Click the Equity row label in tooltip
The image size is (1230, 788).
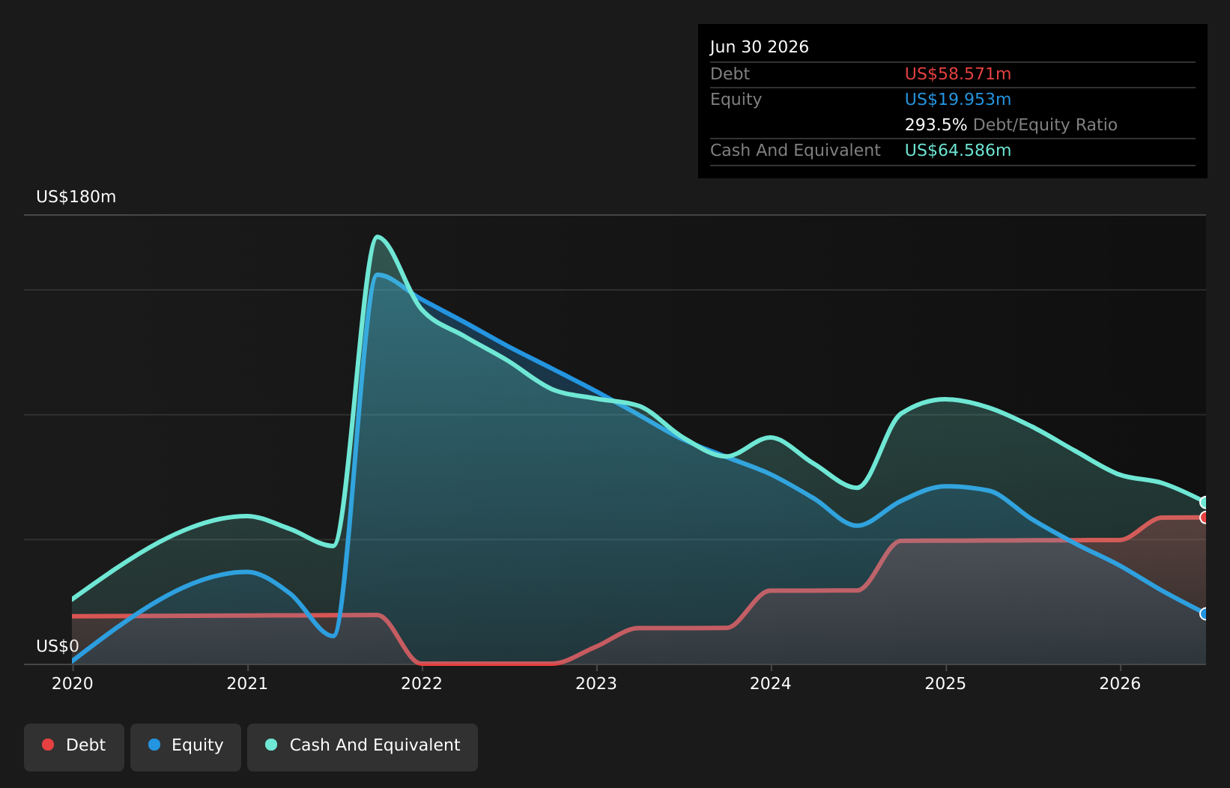pos(736,100)
